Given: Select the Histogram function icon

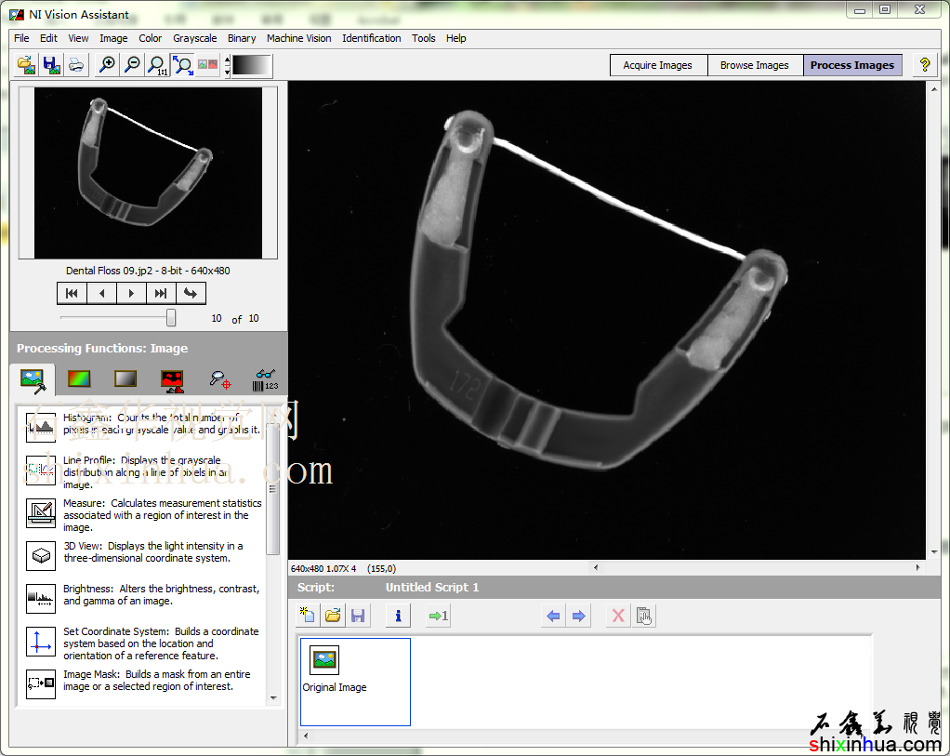Looking at the screenshot, I should [x=41, y=428].
